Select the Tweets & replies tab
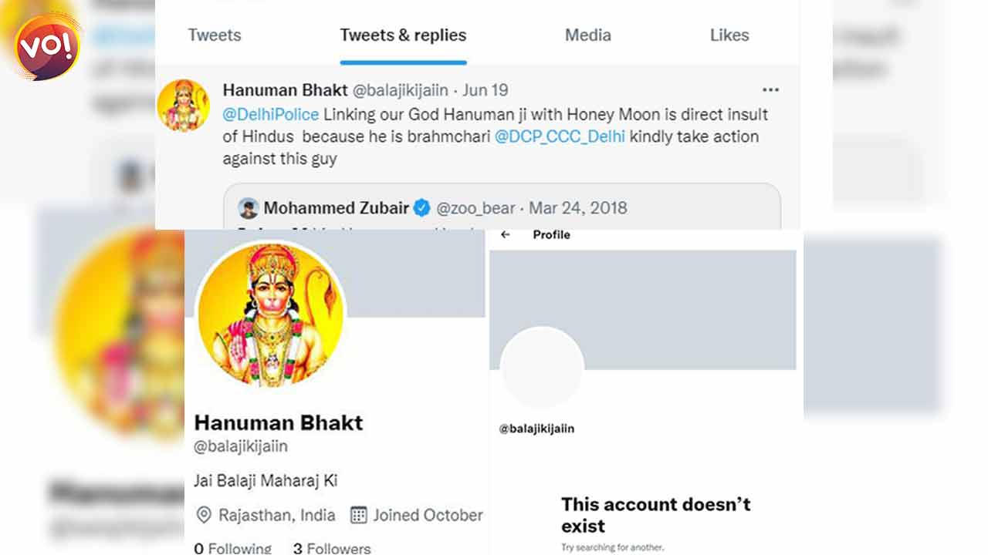The image size is (988, 555). click(403, 35)
